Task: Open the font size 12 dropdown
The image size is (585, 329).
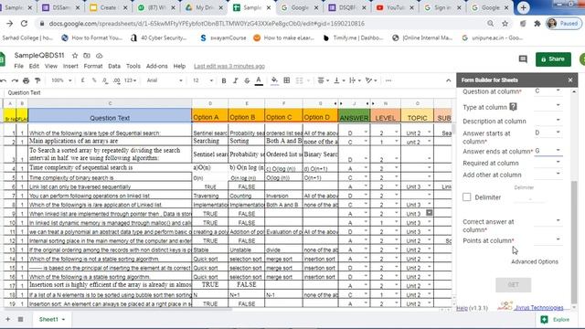Action: pyautogui.click(x=203, y=80)
